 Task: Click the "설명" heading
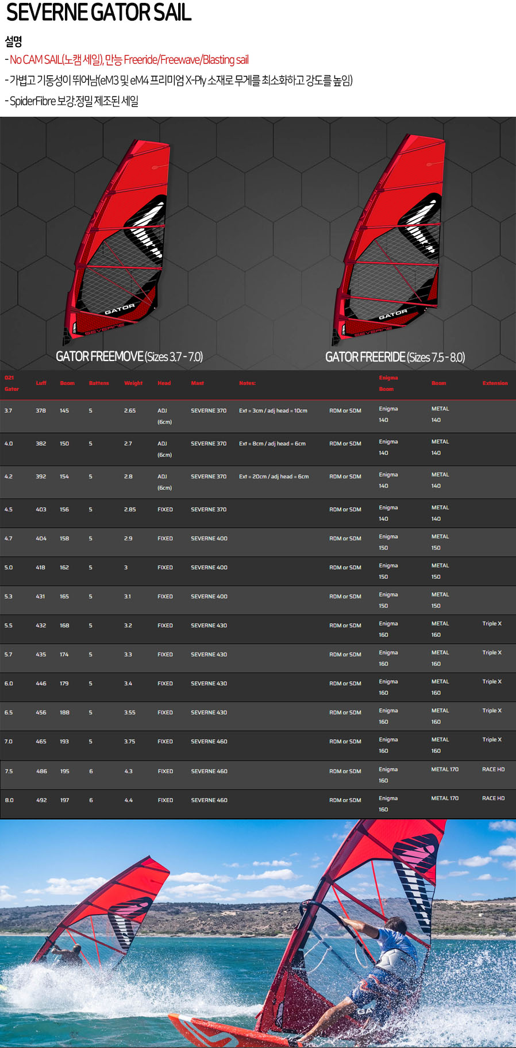pos(13,41)
